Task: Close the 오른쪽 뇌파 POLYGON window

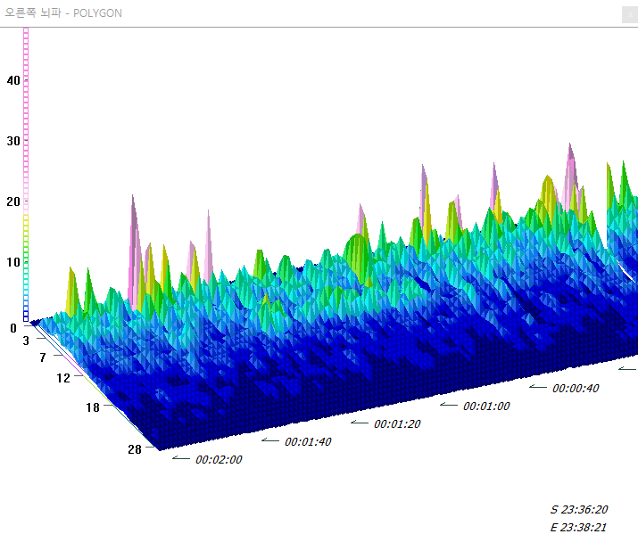Action: click(x=628, y=13)
